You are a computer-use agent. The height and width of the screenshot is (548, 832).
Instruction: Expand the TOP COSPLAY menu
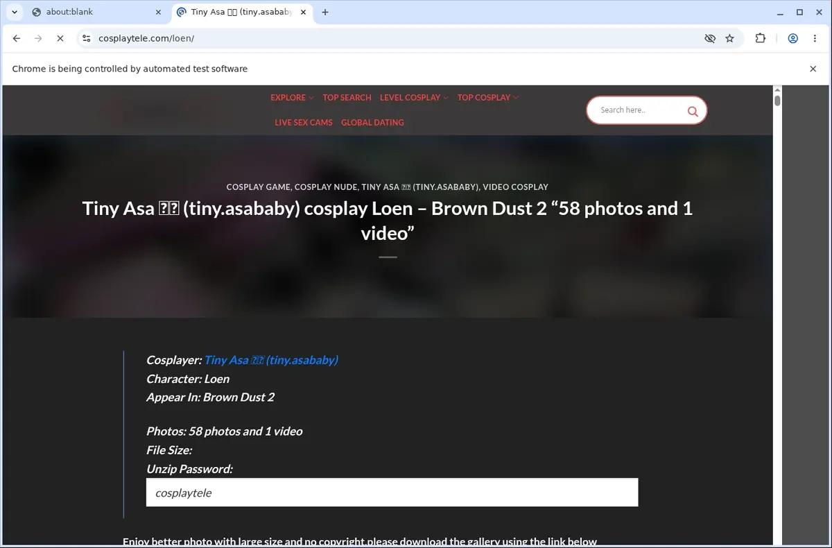[488, 98]
